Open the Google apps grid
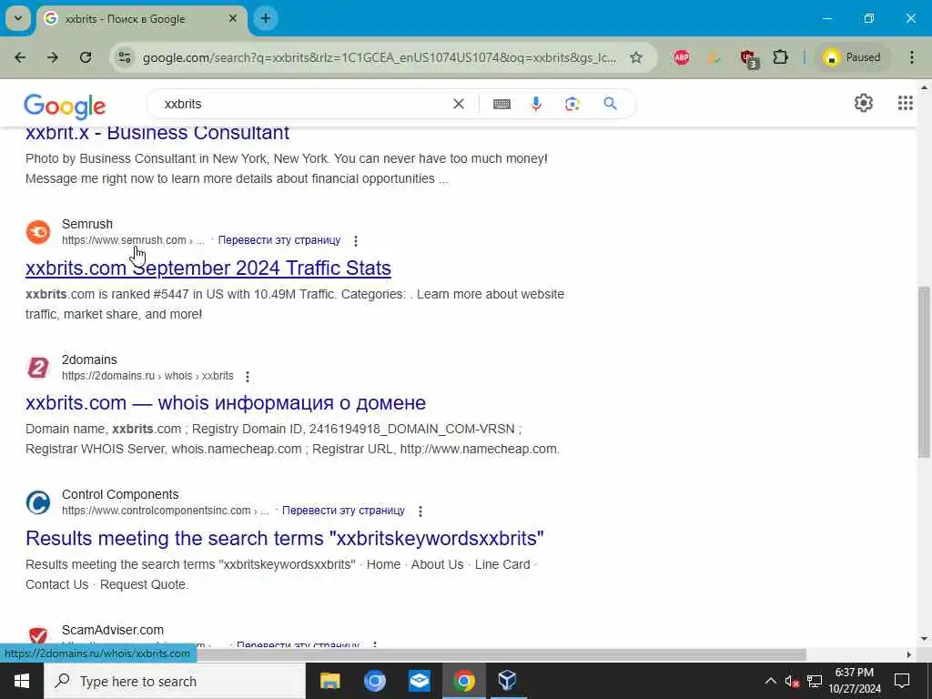 pos(906,103)
